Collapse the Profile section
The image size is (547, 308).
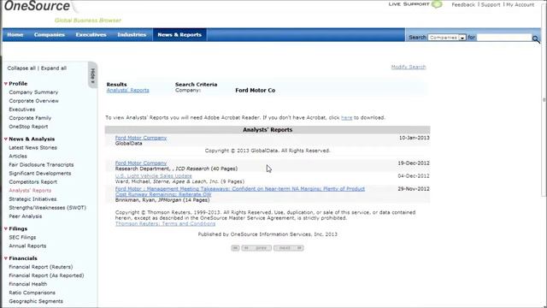[6, 84]
